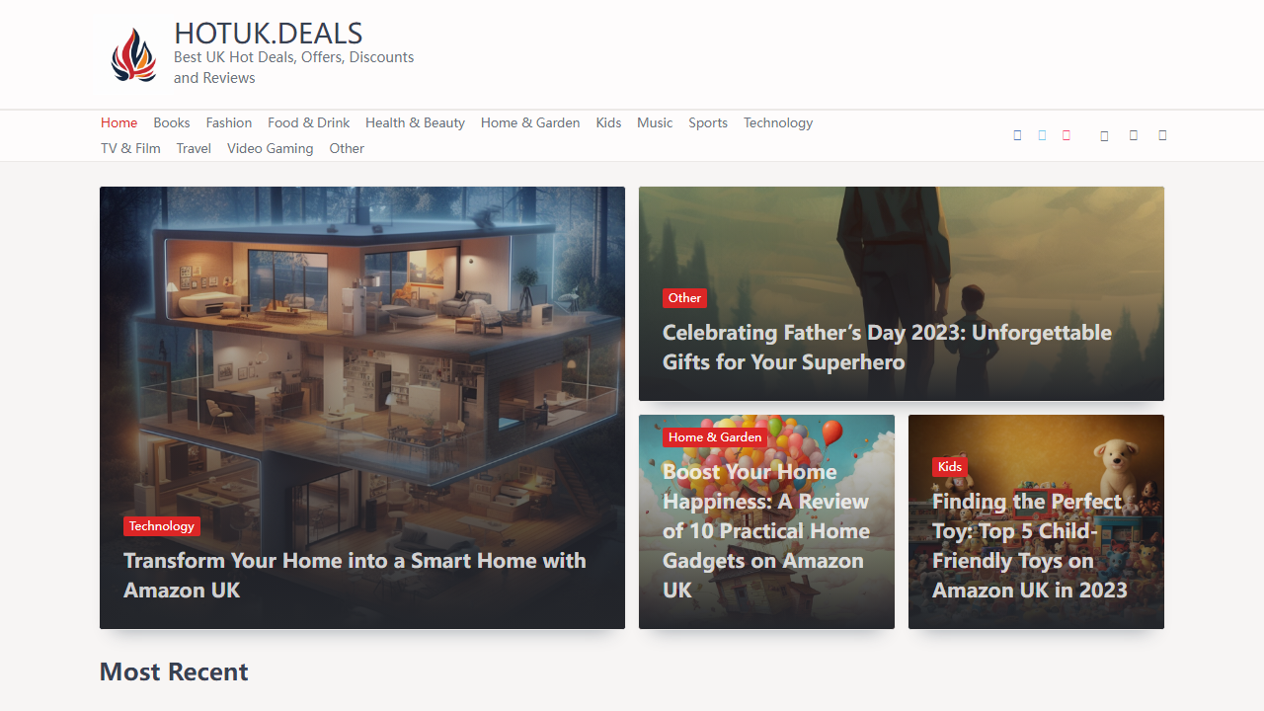The height and width of the screenshot is (711, 1264).
Task: Click the HOTUK.DEALS flame logo
Action: 134,54
